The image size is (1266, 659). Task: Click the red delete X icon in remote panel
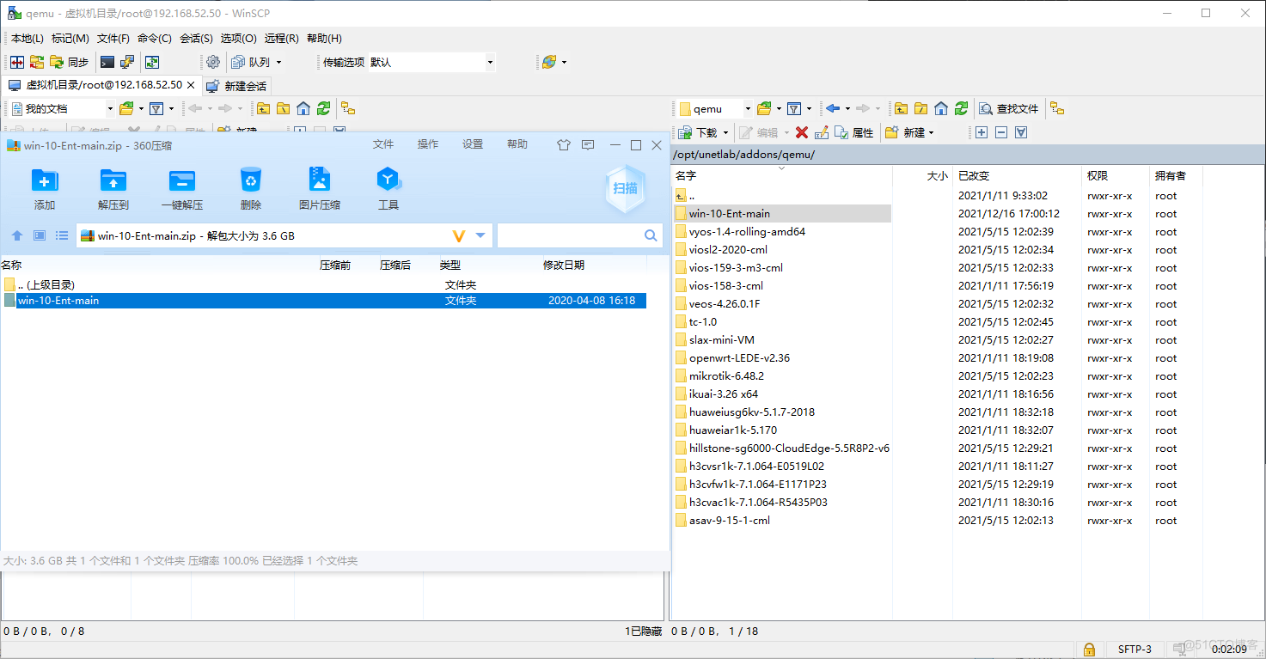pyautogui.click(x=802, y=132)
